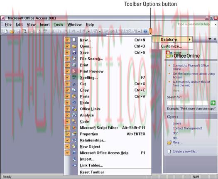218x179 pixels.
Task: Click the icon beside Microsoft Script Editor
Action: (x=74, y=128)
